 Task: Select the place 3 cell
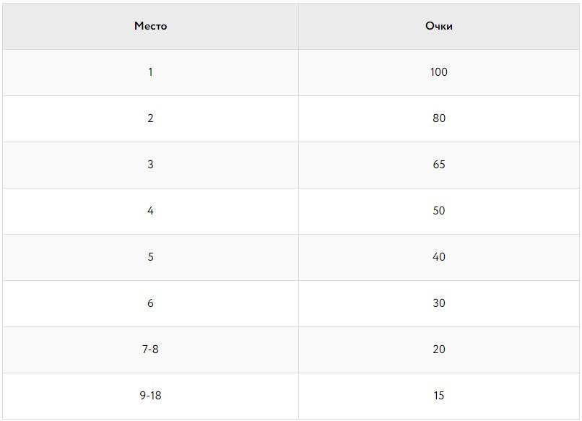point(150,165)
